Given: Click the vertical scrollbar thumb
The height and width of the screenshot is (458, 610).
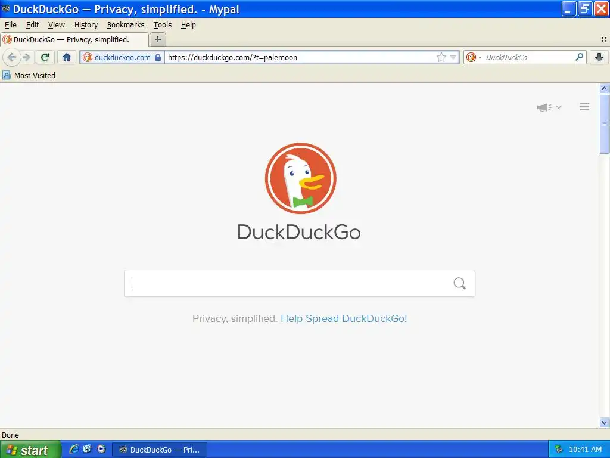Looking at the screenshot, I should click(604, 124).
